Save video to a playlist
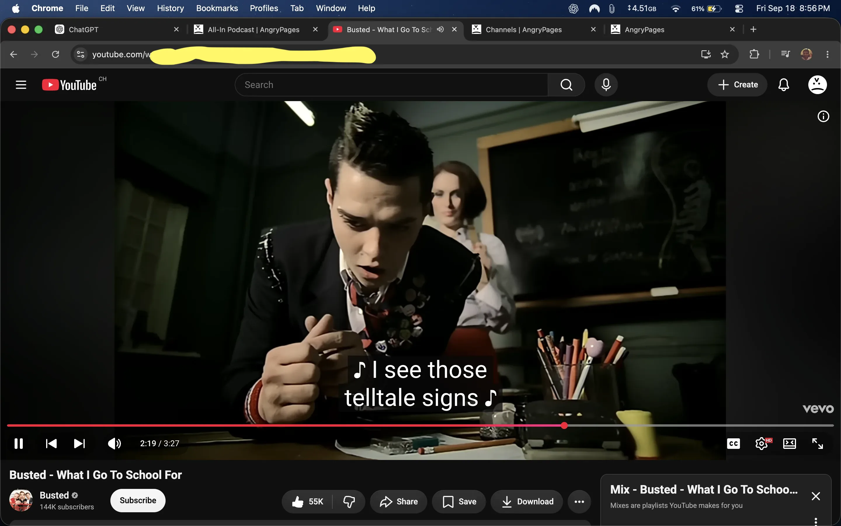The image size is (841, 526). click(459, 501)
